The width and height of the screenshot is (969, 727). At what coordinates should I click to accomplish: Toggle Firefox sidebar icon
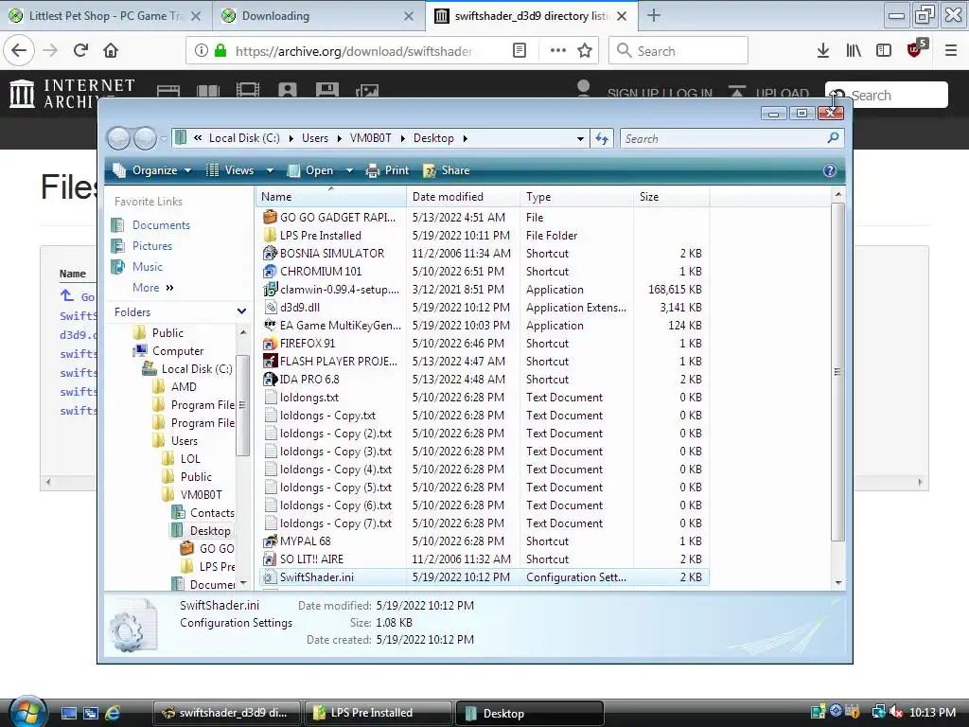(x=884, y=51)
